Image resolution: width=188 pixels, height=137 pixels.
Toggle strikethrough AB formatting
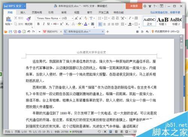tap(55, 24)
